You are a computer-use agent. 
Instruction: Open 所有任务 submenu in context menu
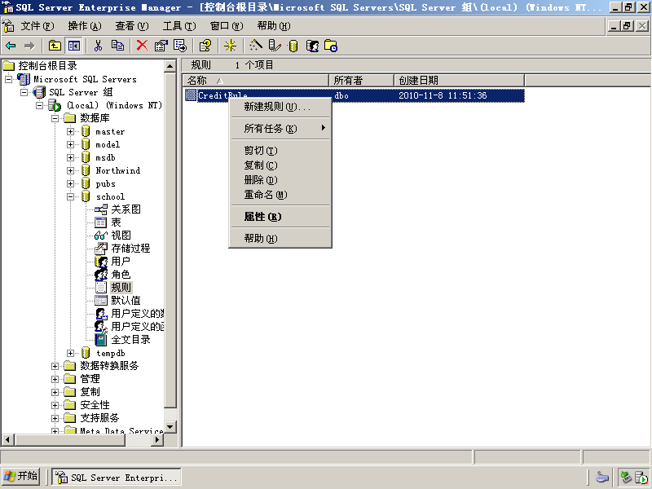tap(280, 129)
